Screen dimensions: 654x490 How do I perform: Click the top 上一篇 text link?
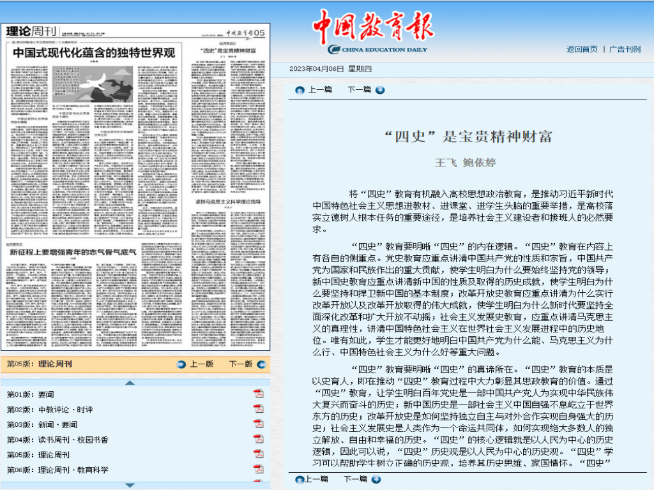click(320, 89)
